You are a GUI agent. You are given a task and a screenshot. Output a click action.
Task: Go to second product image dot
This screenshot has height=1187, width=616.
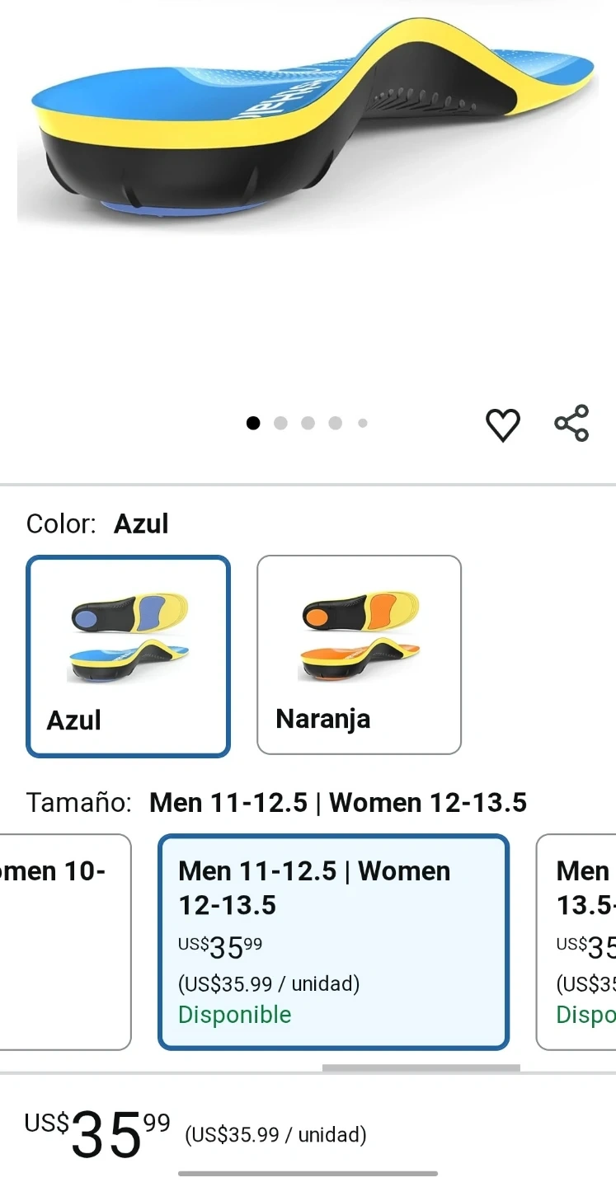(x=280, y=423)
